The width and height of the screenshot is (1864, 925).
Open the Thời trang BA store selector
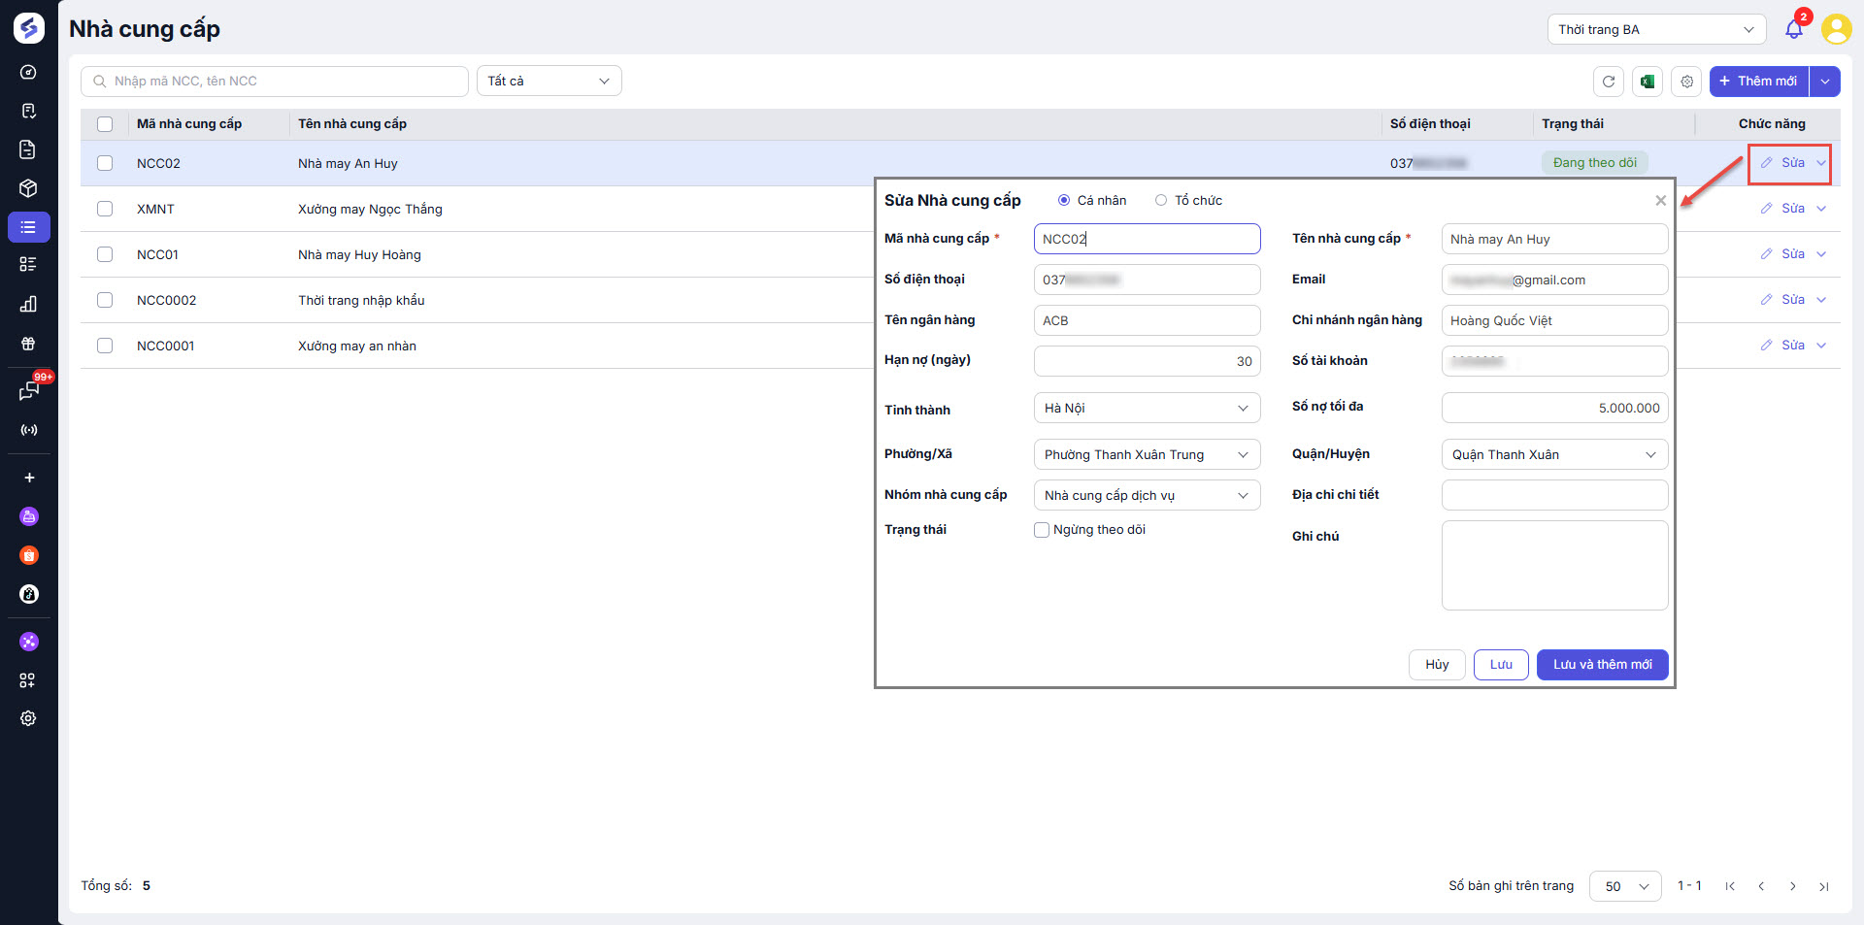[1655, 29]
